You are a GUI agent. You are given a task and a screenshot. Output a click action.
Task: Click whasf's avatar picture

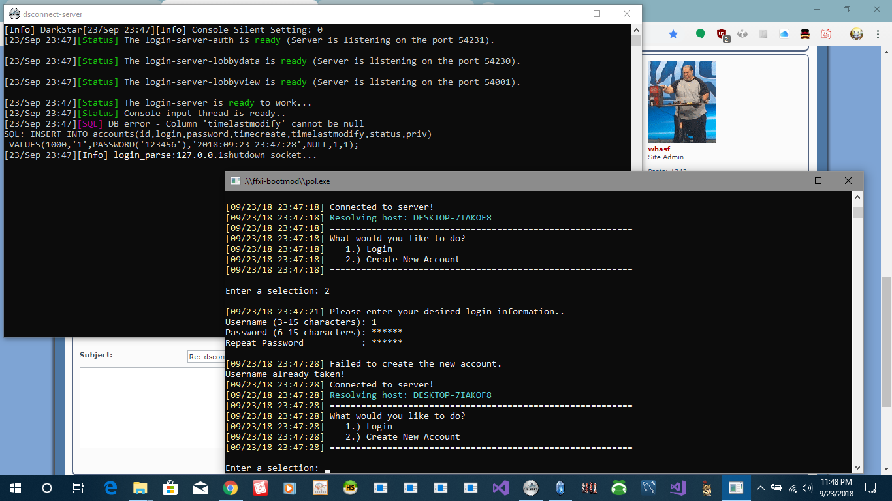(682, 102)
